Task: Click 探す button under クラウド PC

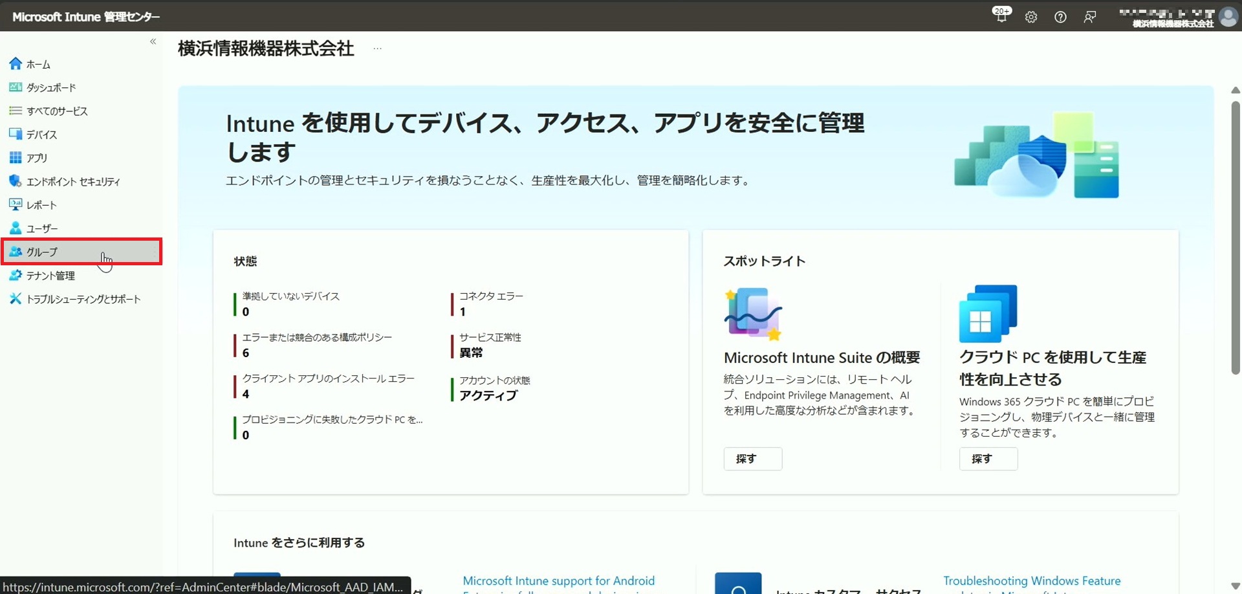Action: coord(988,459)
